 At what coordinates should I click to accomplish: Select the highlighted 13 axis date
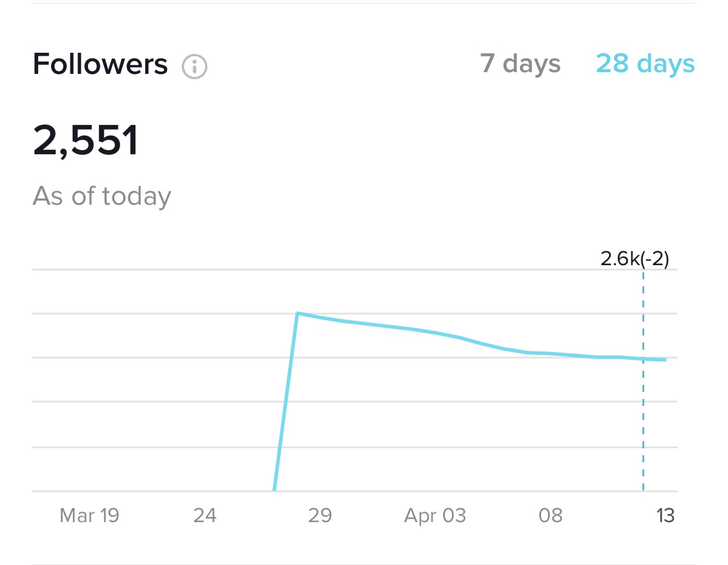tap(665, 515)
